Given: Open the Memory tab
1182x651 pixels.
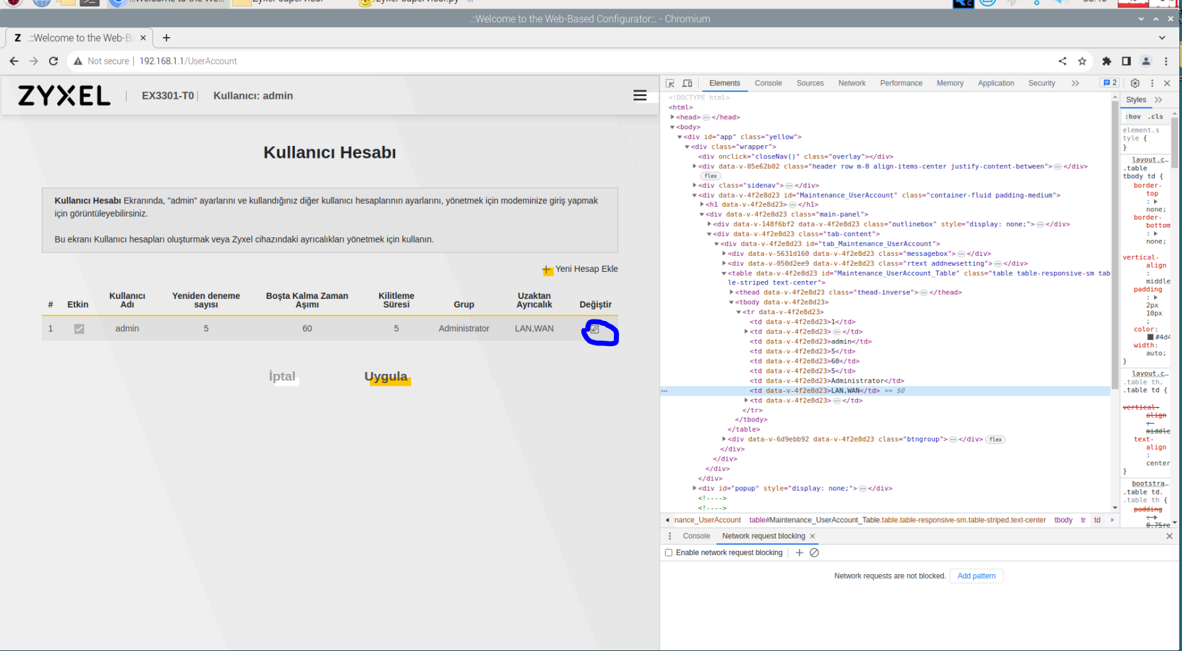Looking at the screenshot, I should coord(950,84).
